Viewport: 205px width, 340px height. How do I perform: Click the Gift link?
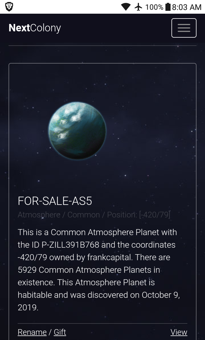tap(60, 332)
